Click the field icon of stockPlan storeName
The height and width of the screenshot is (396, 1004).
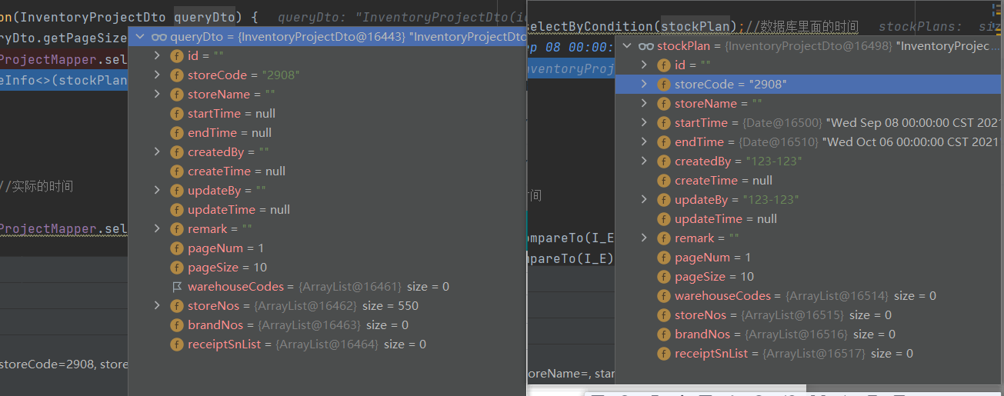[x=664, y=104]
